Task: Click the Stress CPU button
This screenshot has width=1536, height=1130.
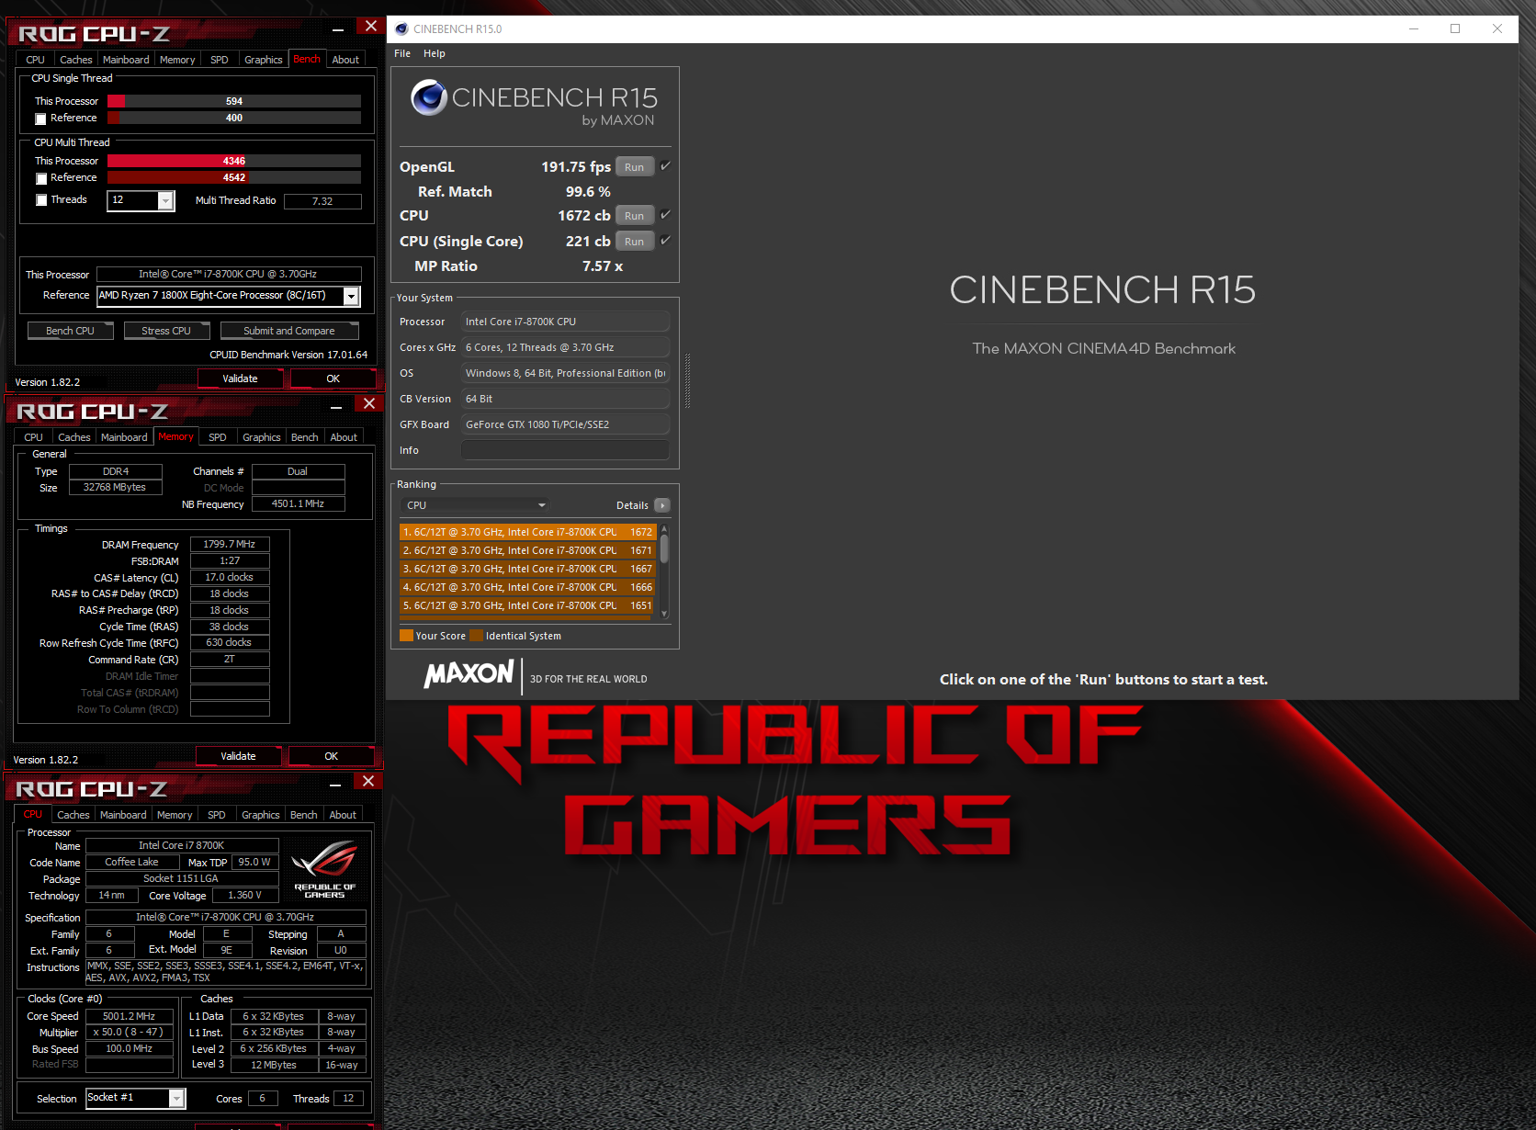Action: click(166, 331)
